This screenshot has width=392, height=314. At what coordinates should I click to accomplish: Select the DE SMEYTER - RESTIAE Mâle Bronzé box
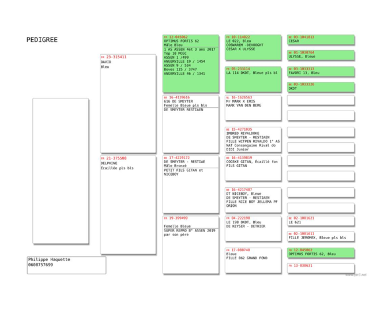[191, 184]
